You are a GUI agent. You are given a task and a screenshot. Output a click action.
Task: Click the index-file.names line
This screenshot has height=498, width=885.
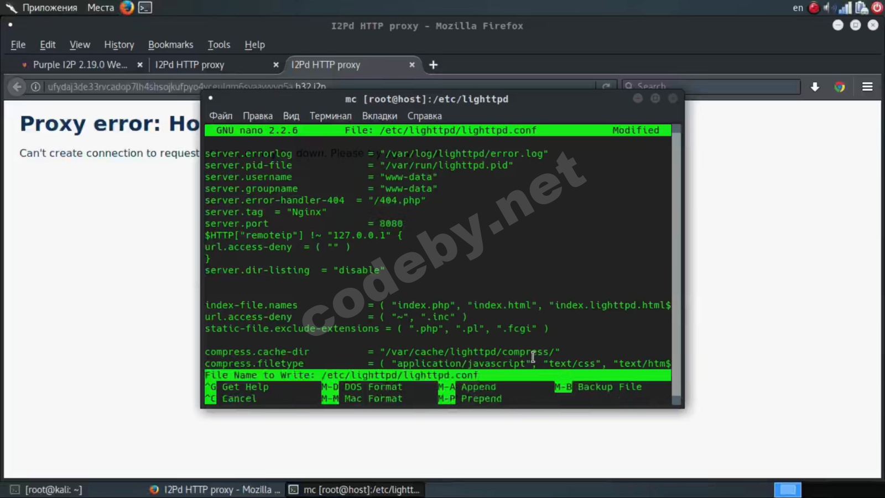pos(438,305)
